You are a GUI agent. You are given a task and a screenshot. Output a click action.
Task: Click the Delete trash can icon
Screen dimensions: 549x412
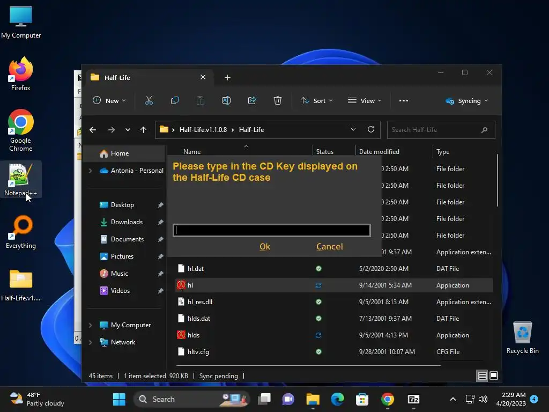point(278,101)
